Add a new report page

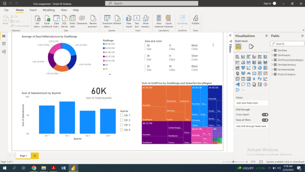35,156
